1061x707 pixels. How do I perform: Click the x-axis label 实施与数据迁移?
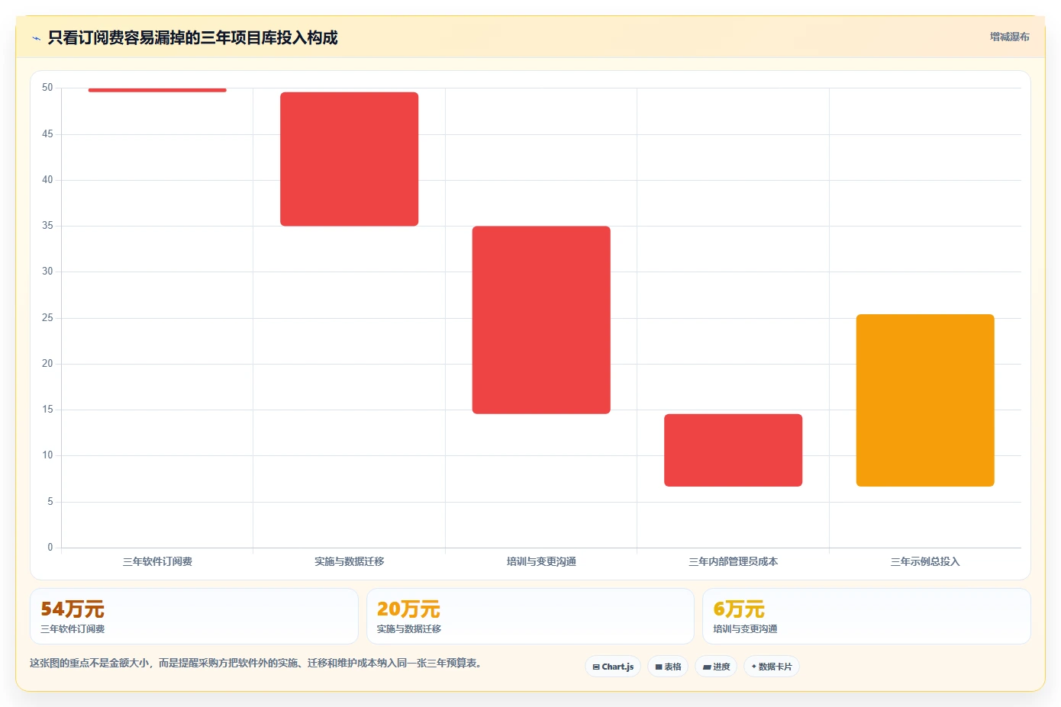coord(350,561)
